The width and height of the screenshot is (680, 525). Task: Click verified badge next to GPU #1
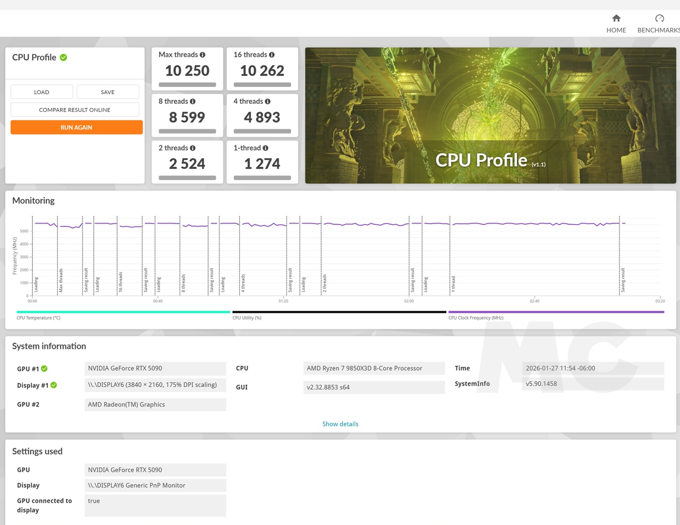point(44,369)
